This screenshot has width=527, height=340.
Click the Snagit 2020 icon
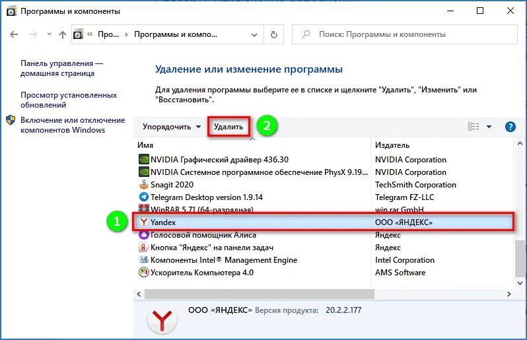[x=144, y=184]
